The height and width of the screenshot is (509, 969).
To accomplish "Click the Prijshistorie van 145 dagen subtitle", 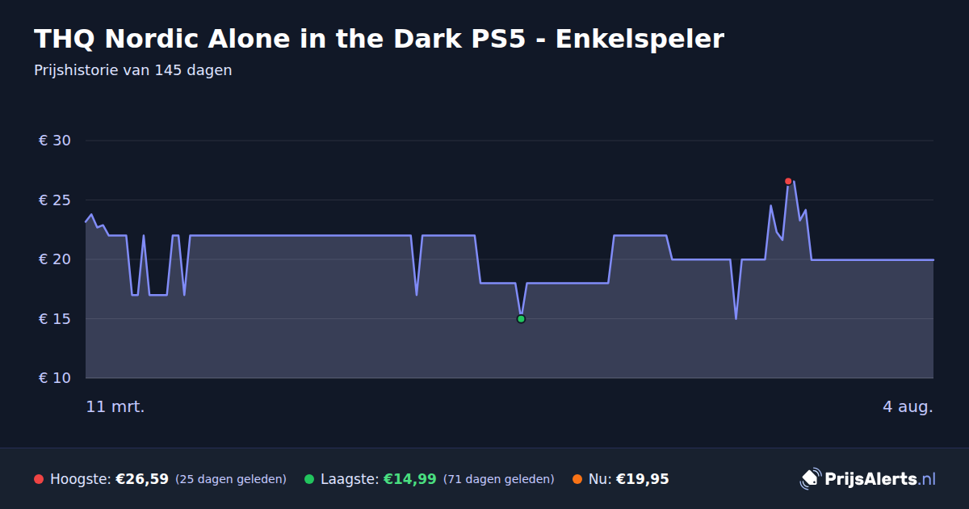I will (133, 70).
